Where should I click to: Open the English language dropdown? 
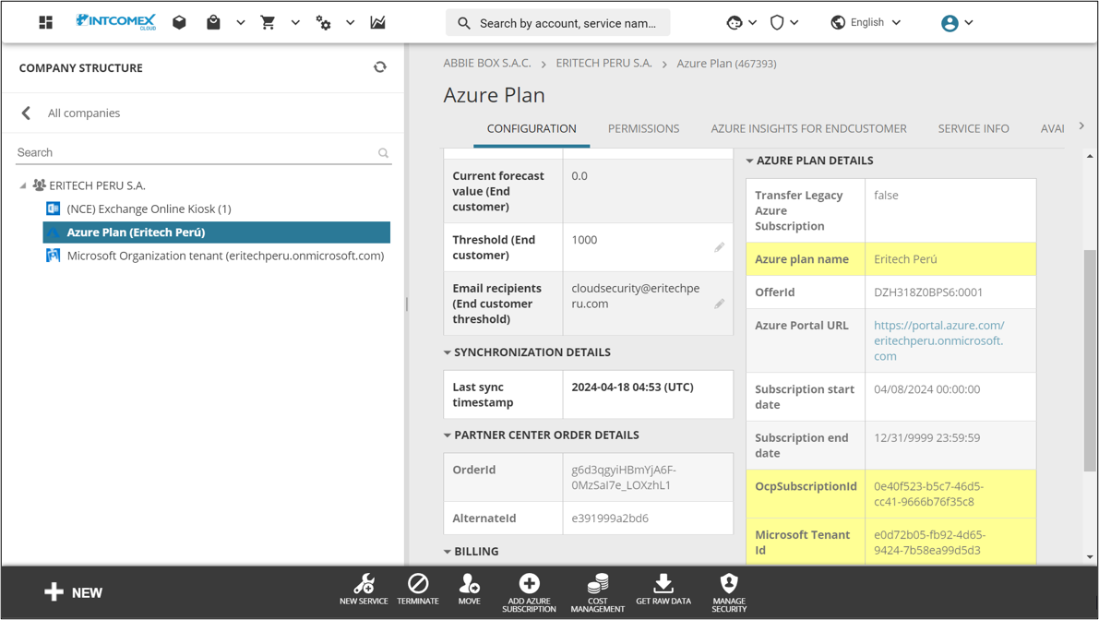tap(865, 21)
